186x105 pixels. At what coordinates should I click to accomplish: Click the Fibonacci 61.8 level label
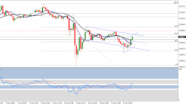(x=176, y=26)
